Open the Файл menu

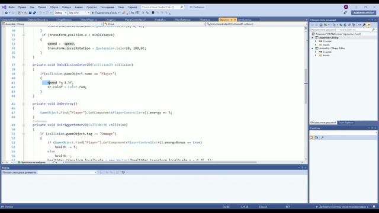coord(11,7)
